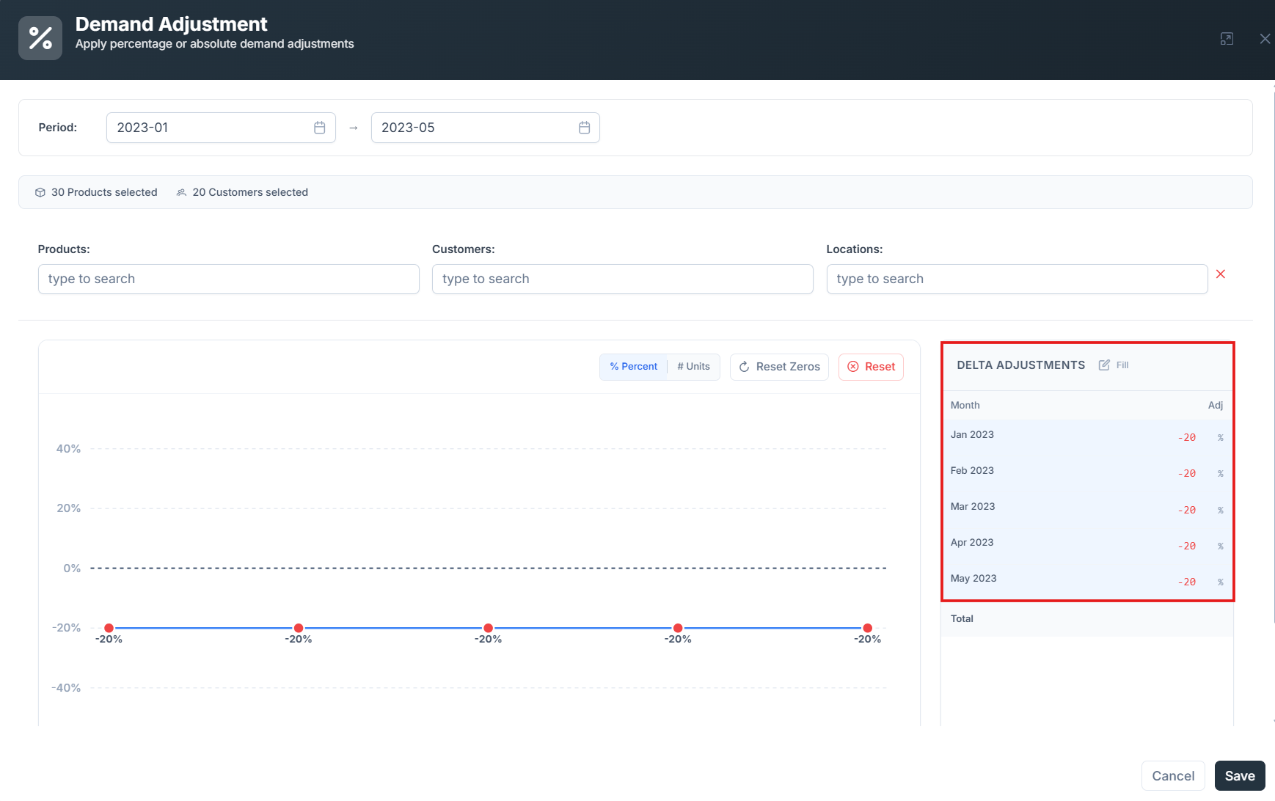Open calendar icon for start period 2023-01
This screenshot has height=801, width=1275.
tap(320, 128)
